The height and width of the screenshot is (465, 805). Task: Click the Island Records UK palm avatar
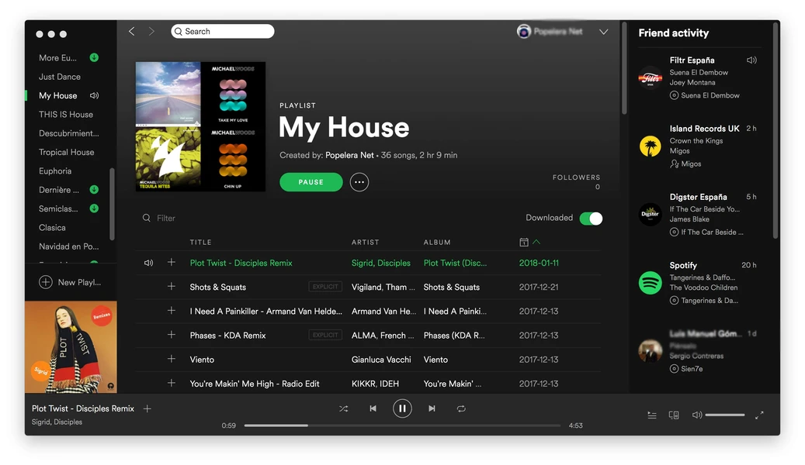click(651, 146)
